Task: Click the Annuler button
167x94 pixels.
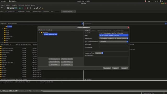Action: 124,68
